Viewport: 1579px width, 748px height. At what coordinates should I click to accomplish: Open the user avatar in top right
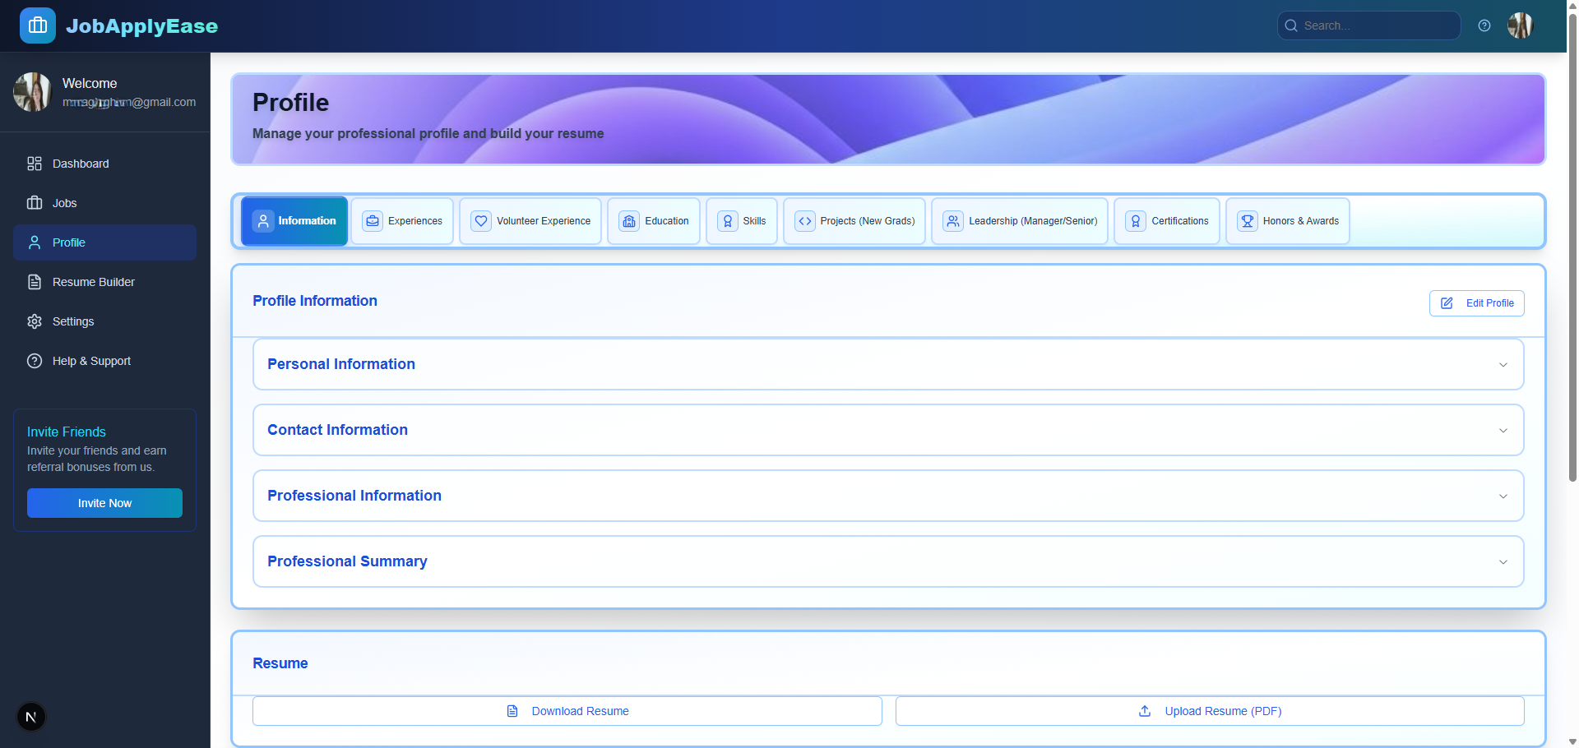[x=1520, y=25]
